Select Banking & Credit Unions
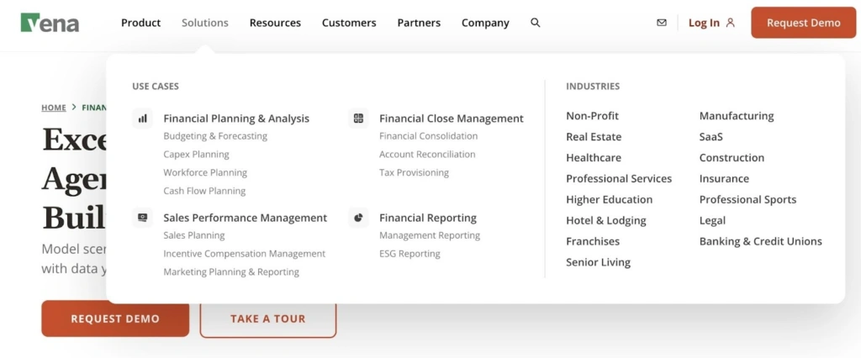Viewport: 861px width, 358px height. pyautogui.click(x=760, y=241)
